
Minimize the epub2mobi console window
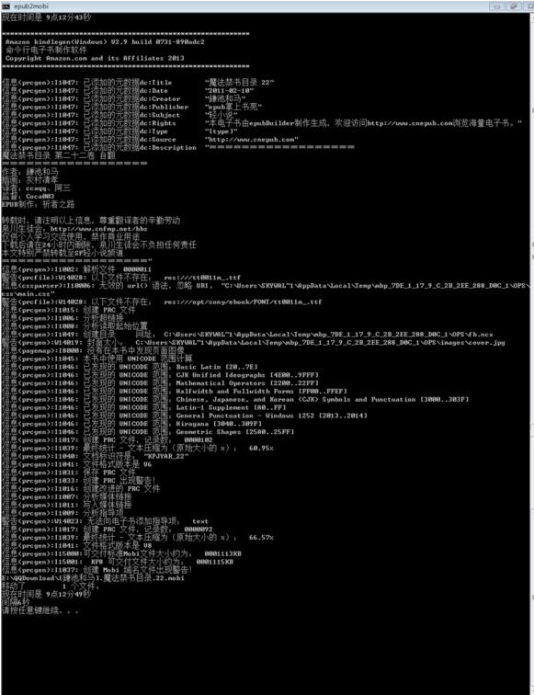click(496, 6)
